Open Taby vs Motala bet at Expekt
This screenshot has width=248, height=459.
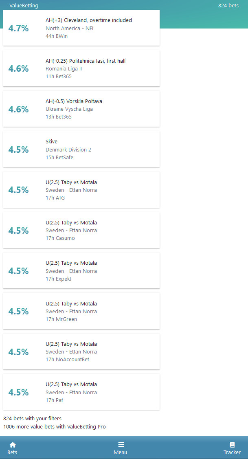pyautogui.click(x=81, y=270)
